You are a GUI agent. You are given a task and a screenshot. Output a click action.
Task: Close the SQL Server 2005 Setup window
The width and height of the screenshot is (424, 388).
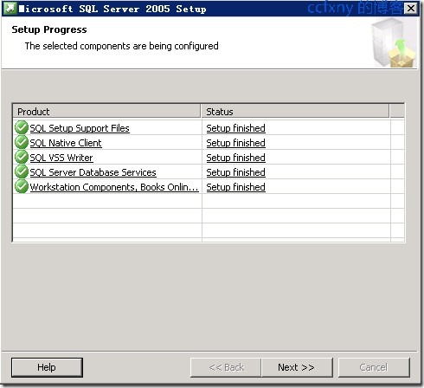tap(411, 9)
